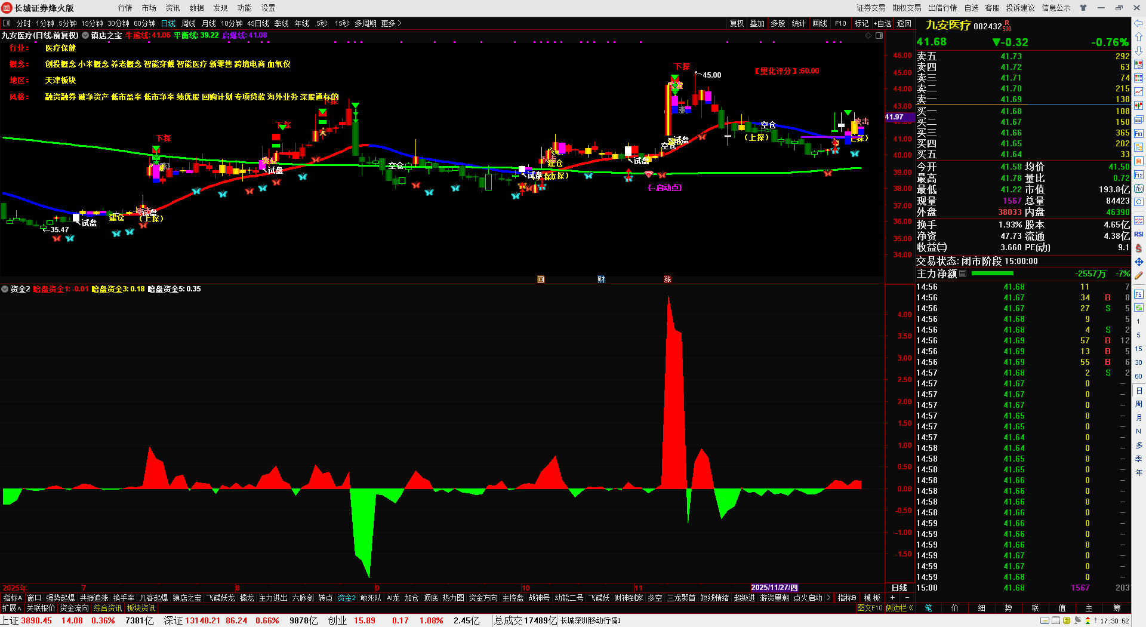Screen dimensions: 1146x627
Task: Click the down arrow icon in right sidebar
Action: [x=1139, y=51]
